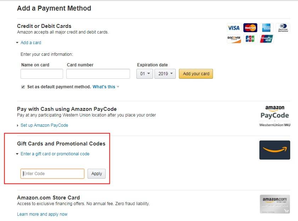Collapse the Add a card section
Viewport: 298px width, 221px height.
pyautogui.click(x=30, y=43)
